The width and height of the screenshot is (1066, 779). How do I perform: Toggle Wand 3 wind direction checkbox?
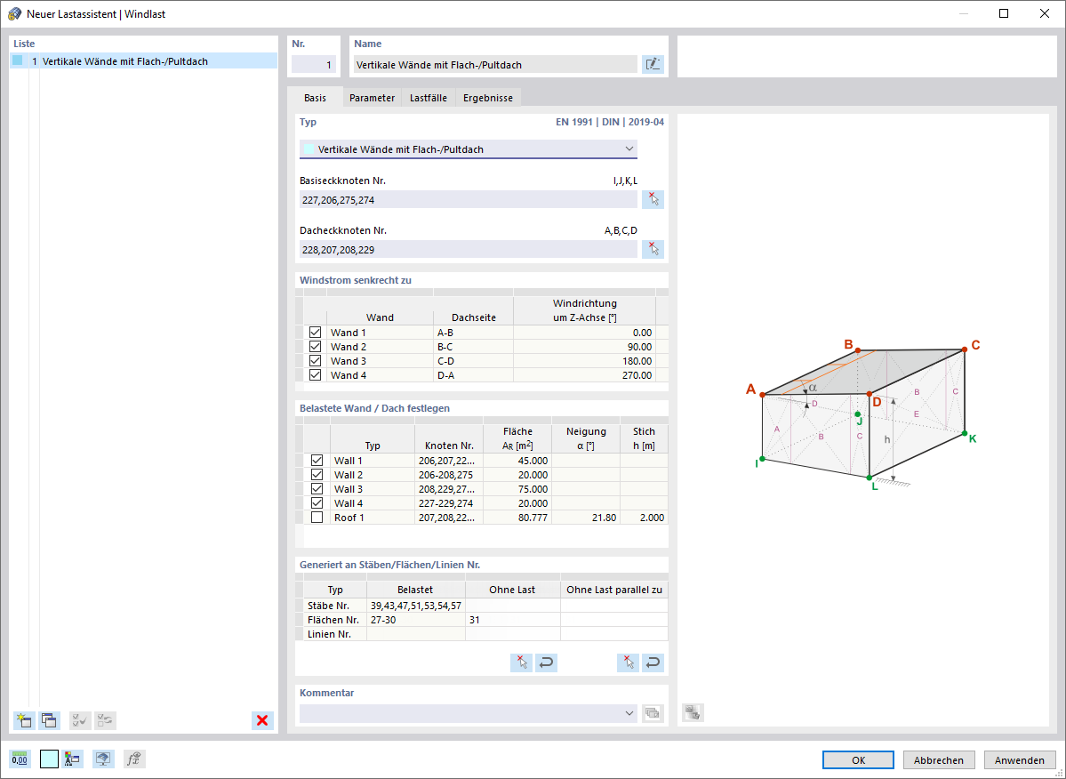[x=315, y=361]
